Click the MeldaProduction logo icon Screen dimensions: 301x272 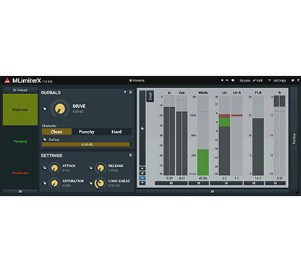pyautogui.click(x=7, y=80)
